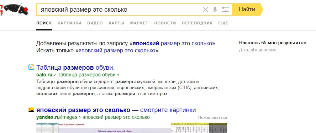Open the смотрите картинки result title
The width and height of the screenshot is (316, 133).
point(116,110)
